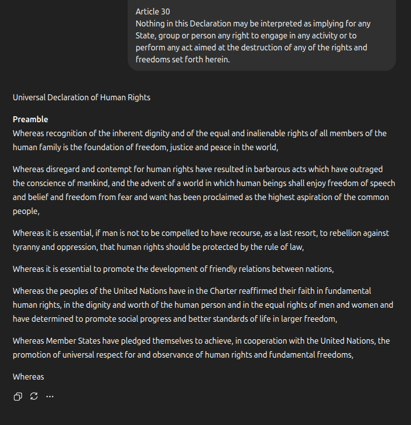Click the duplicate-squares copy icon
The image size is (411, 425).
[17, 396]
